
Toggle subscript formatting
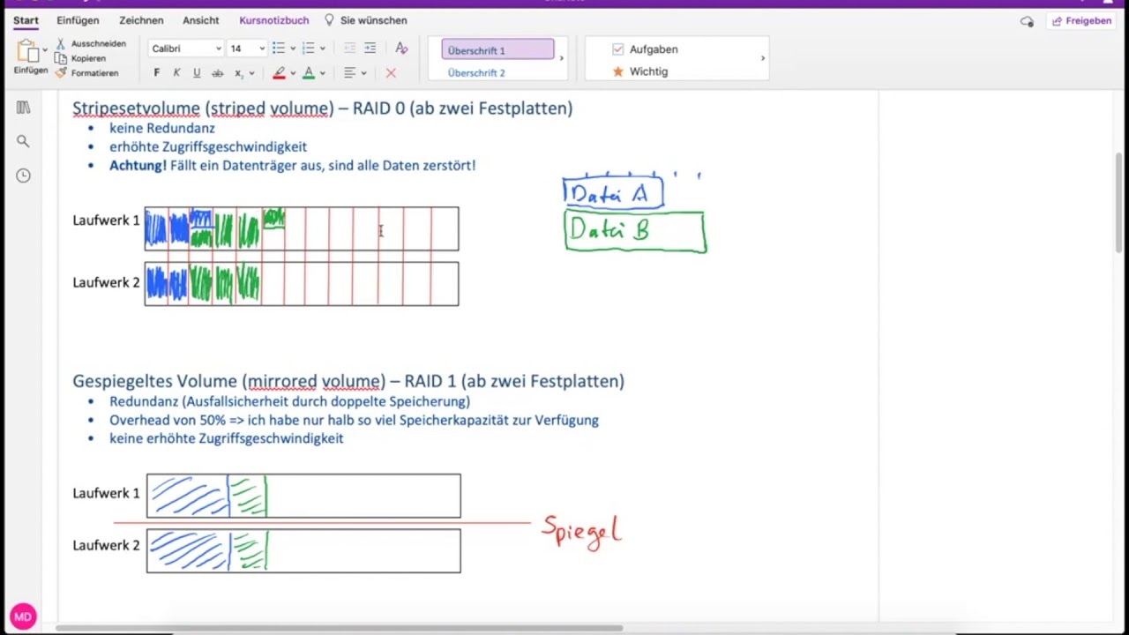point(238,73)
